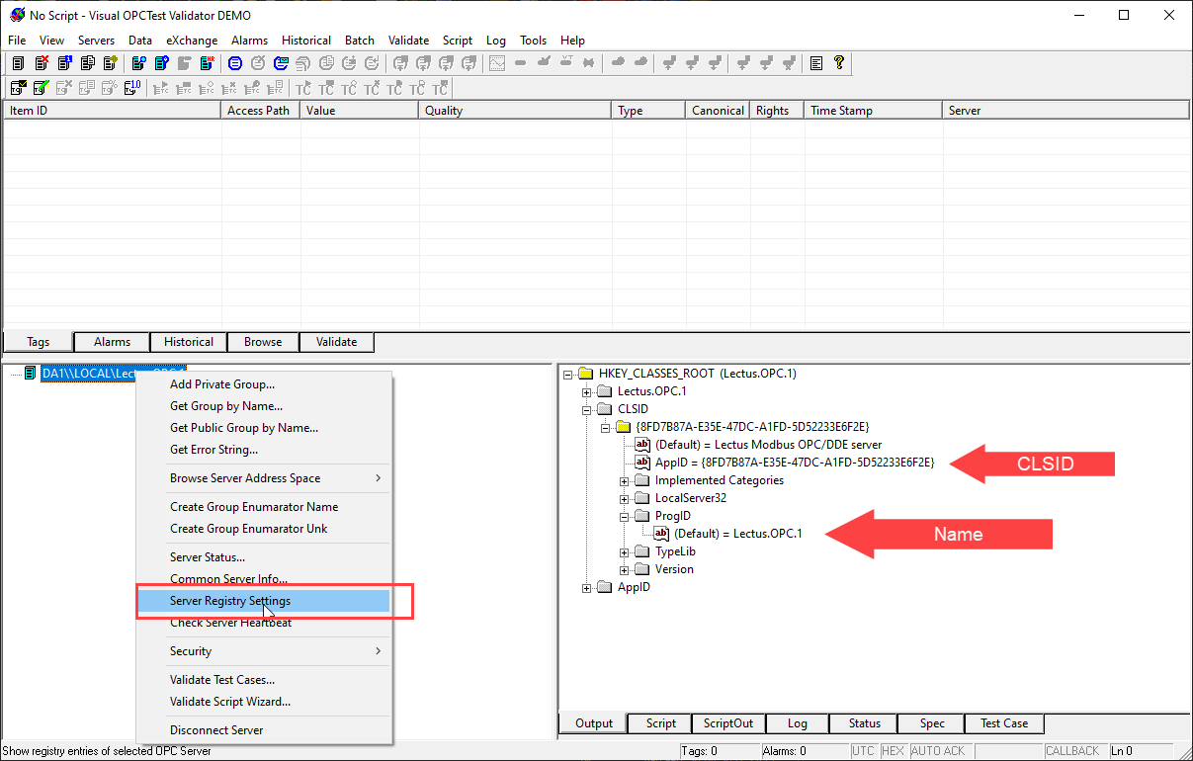Click the Time Stamp column header
Image resolution: width=1193 pixels, height=761 pixels.
[873, 111]
